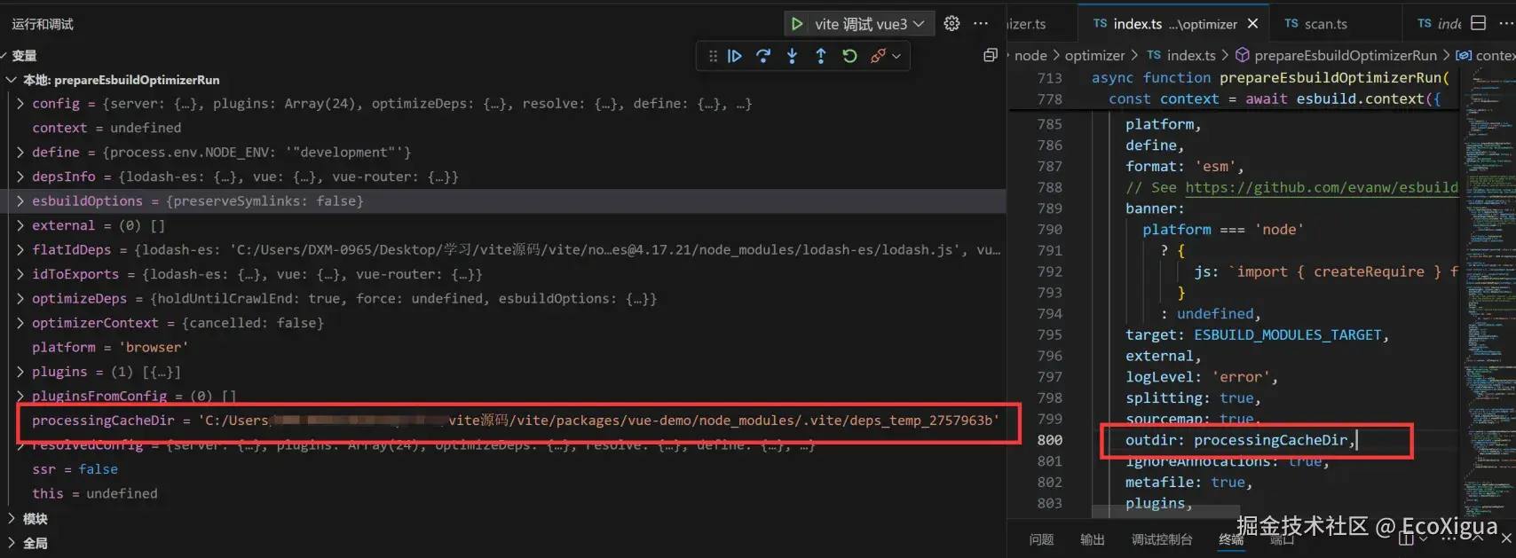Image resolution: width=1516 pixels, height=558 pixels.
Task: Open the debug view's more actions menu
Action: tap(981, 24)
